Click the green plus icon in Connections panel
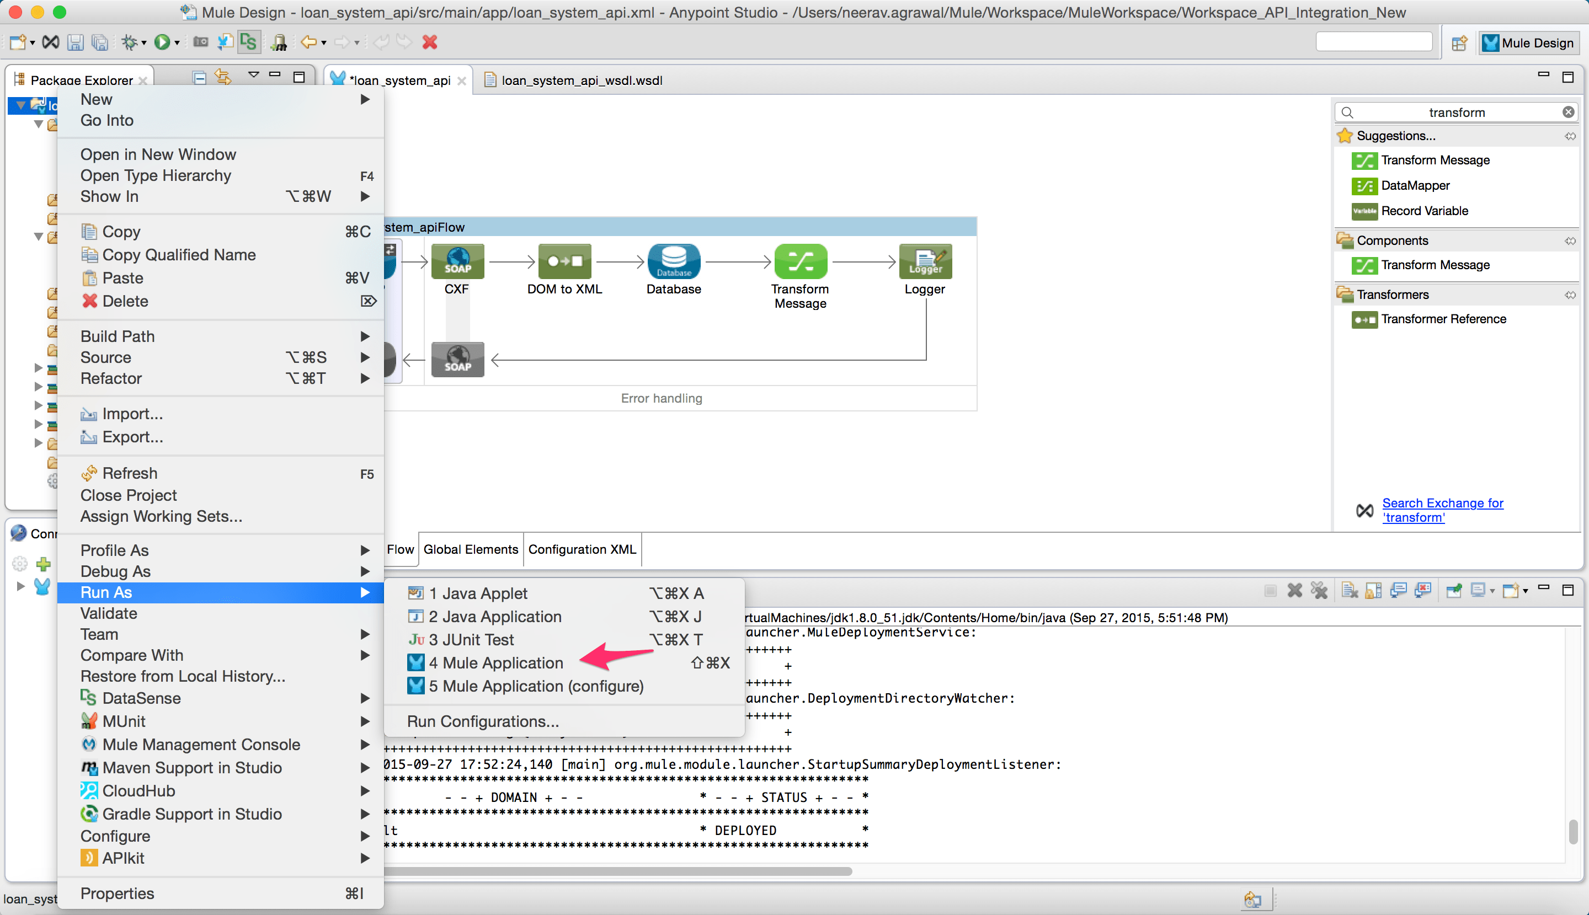Screen dimensions: 1589x915 (44, 564)
